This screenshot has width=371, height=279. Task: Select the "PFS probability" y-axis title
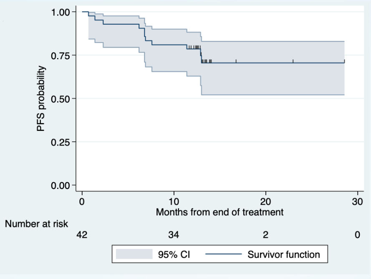click(x=41, y=99)
